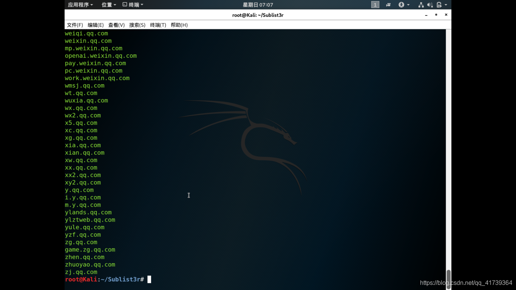Click the line wt.qq.com
This screenshot has height=290, width=516.
[x=81, y=93]
